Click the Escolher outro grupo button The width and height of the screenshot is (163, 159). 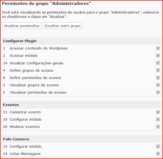coord(63,26)
